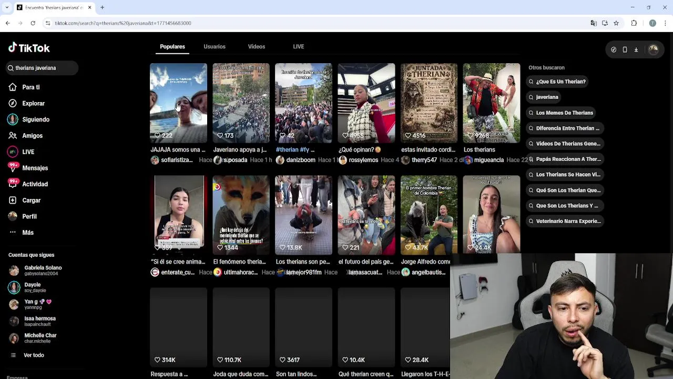Switch to Usuarios tab
The height and width of the screenshot is (379, 673).
pos(215,46)
